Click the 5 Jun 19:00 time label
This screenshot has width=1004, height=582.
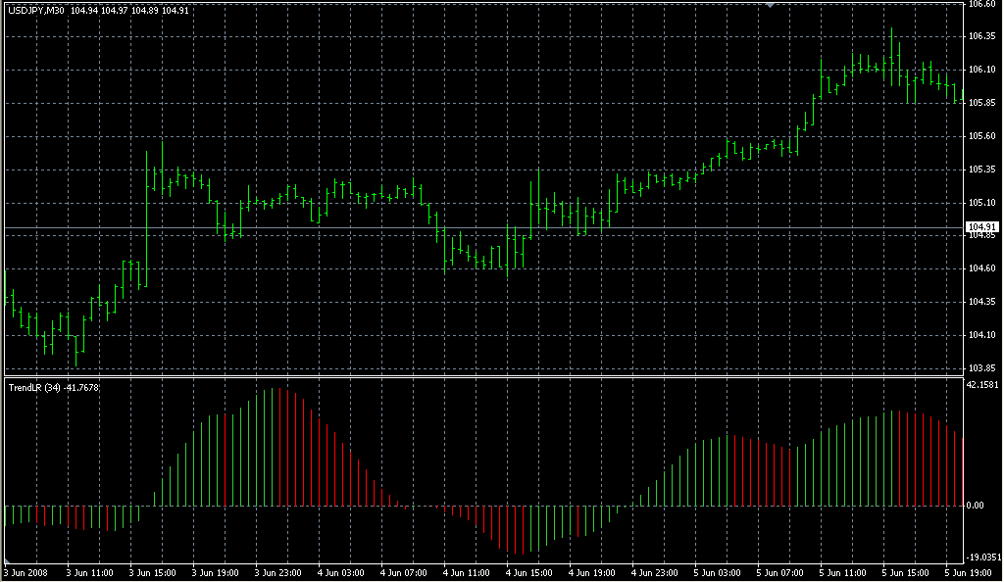[x=968, y=573]
